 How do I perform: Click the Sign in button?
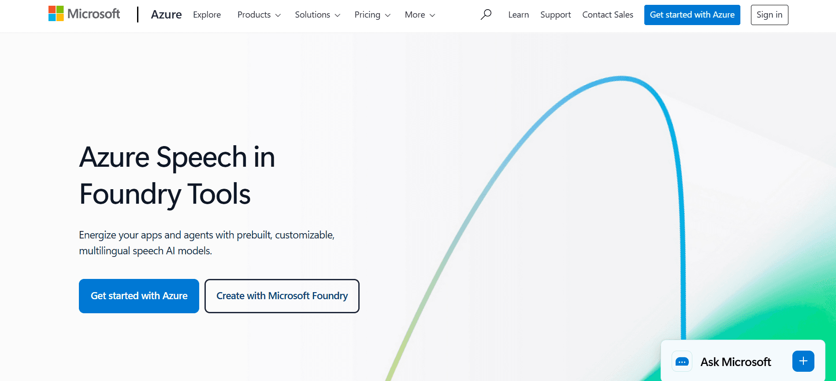click(769, 15)
